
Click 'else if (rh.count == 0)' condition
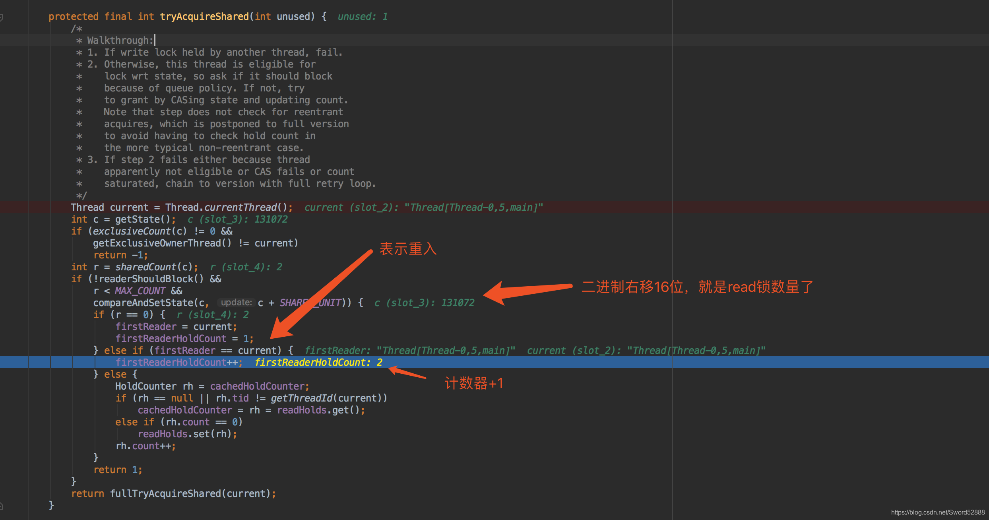[x=179, y=422]
